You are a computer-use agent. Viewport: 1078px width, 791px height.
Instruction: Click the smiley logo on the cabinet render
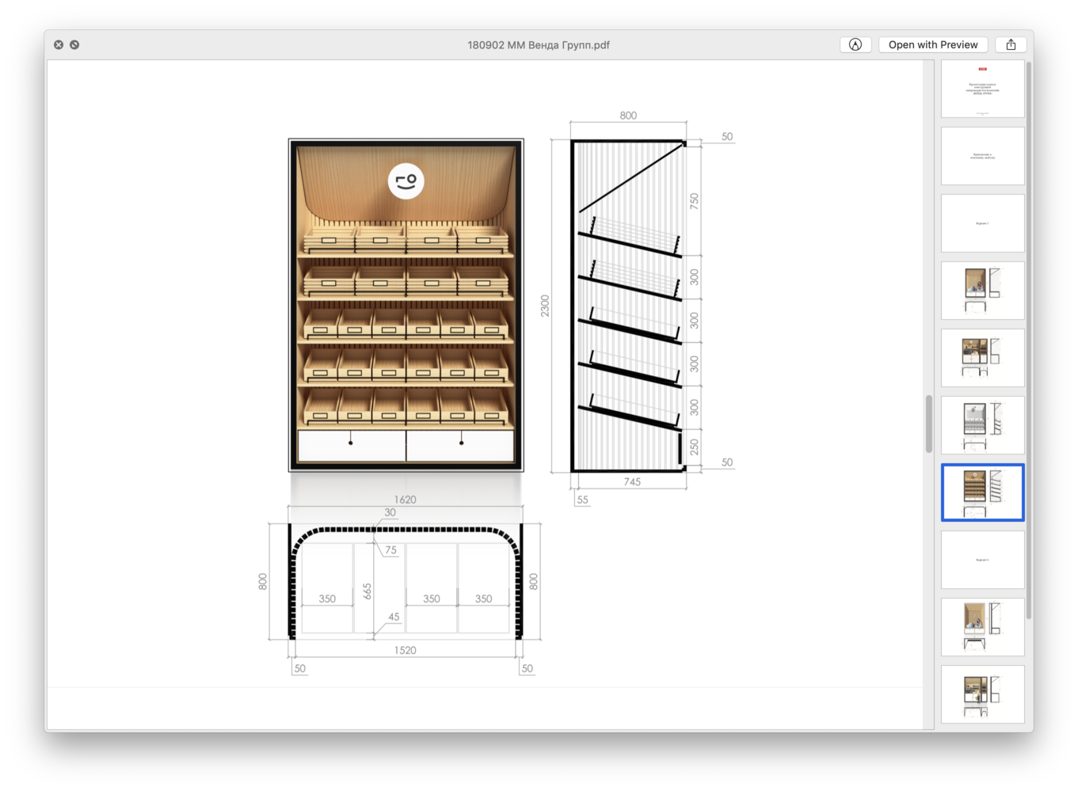pyautogui.click(x=406, y=181)
